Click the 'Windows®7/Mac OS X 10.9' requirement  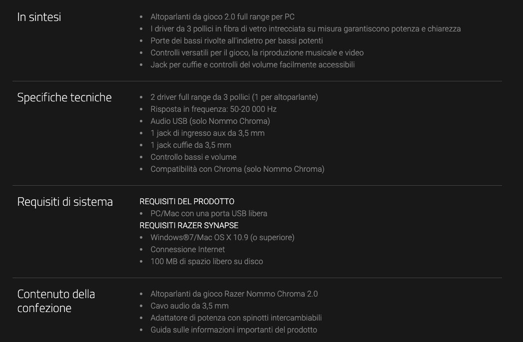pyautogui.click(x=222, y=237)
